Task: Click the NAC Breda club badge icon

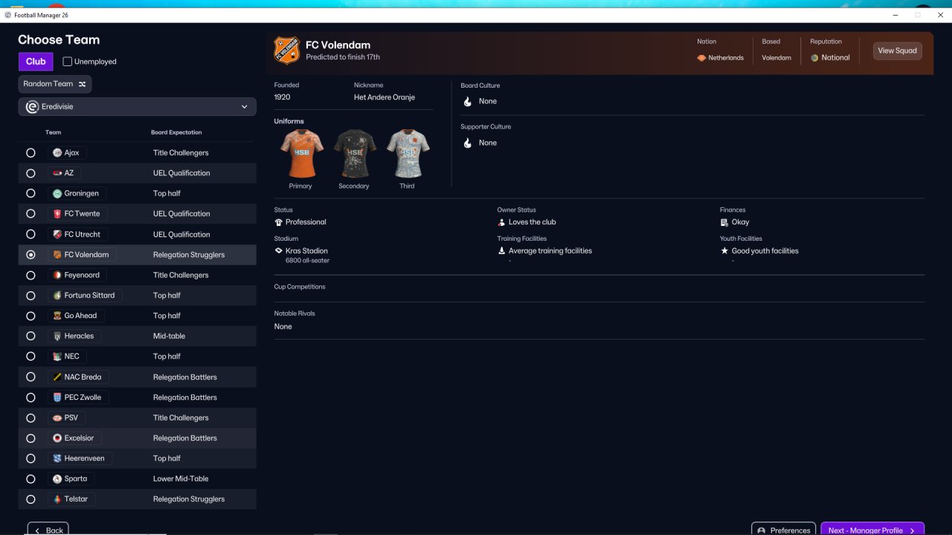Action: pyautogui.click(x=57, y=377)
